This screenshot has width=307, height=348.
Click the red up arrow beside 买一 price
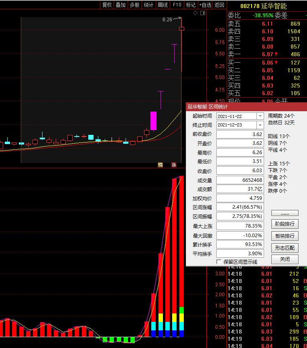tap(276, 63)
